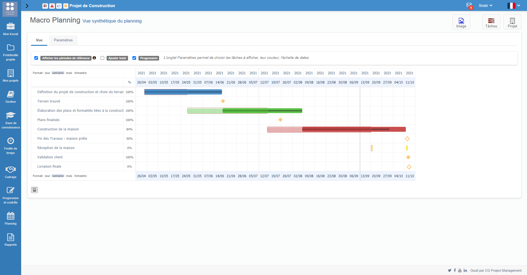Image resolution: width=527 pixels, height=275 pixels.
Task: Click the tasks list icon in header
Action: (45, 6)
